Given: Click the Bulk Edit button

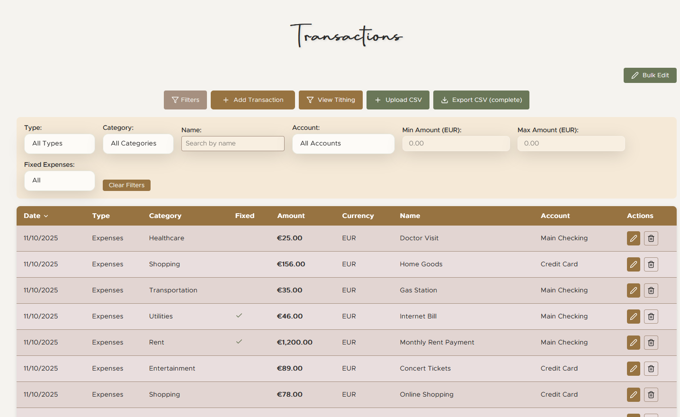Looking at the screenshot, I should point(650,75).
